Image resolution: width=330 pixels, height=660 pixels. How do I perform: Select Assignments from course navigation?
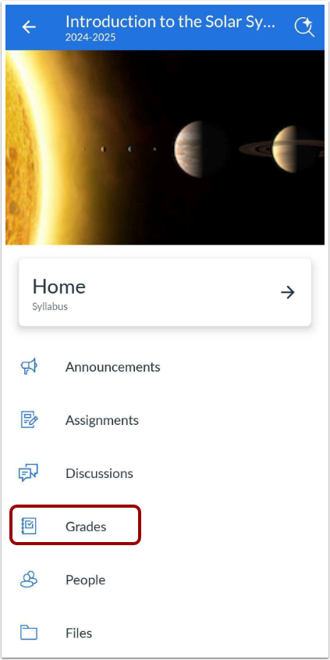(165, 420)
